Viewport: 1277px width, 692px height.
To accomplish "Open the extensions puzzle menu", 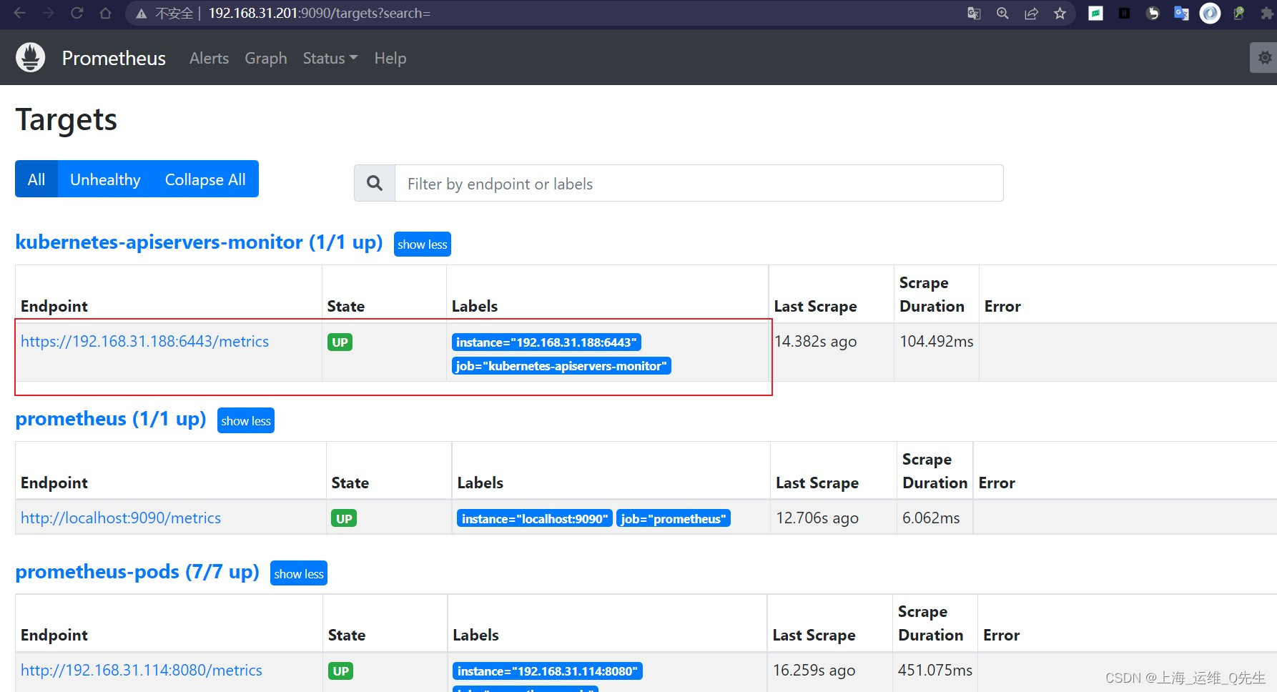I will (x=1267, y=13).
